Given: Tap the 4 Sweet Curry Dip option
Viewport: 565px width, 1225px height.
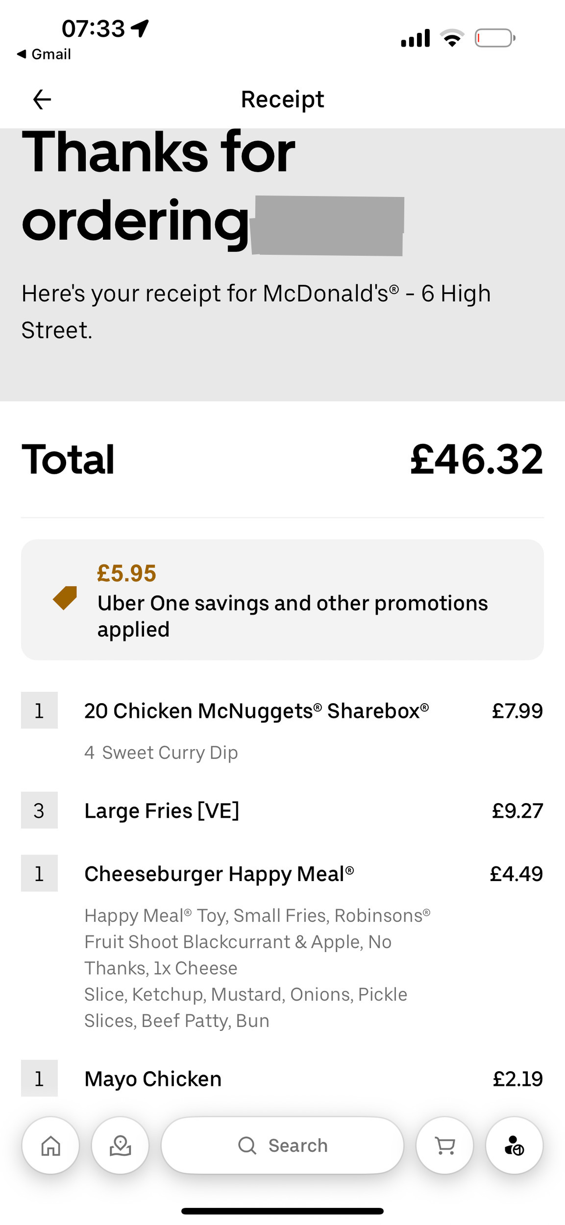Looking at the screenshot, I should [x=161, y=753].
